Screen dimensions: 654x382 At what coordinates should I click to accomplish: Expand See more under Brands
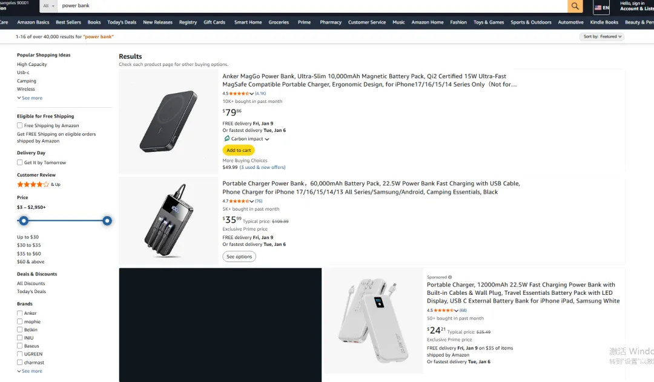coord(30,371)
